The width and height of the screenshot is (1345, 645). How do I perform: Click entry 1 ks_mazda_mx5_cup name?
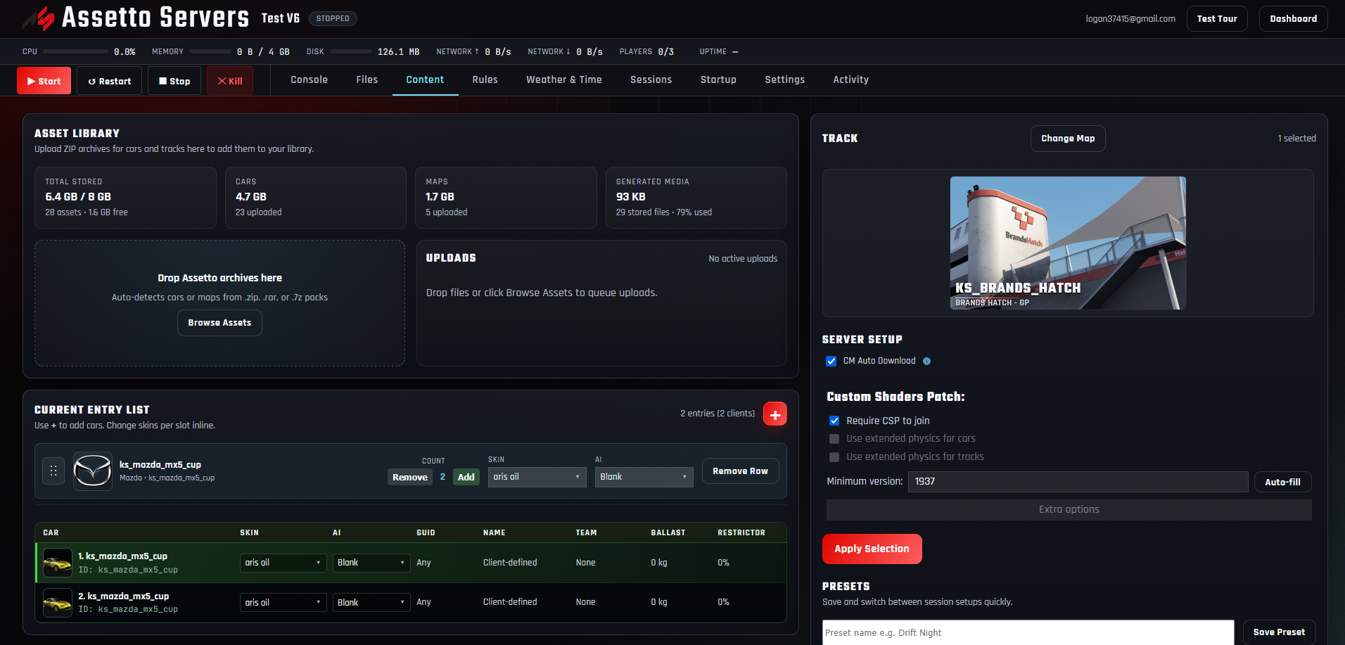pos(122,556)
